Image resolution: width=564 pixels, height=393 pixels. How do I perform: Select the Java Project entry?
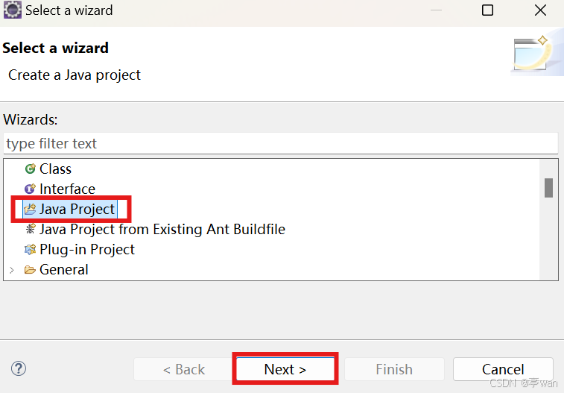77,209
